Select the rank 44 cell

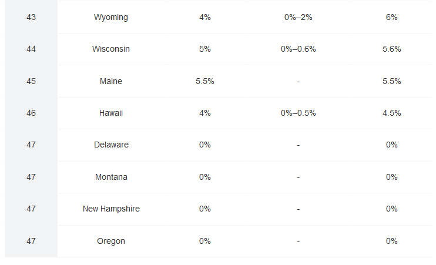pos(31,49)
